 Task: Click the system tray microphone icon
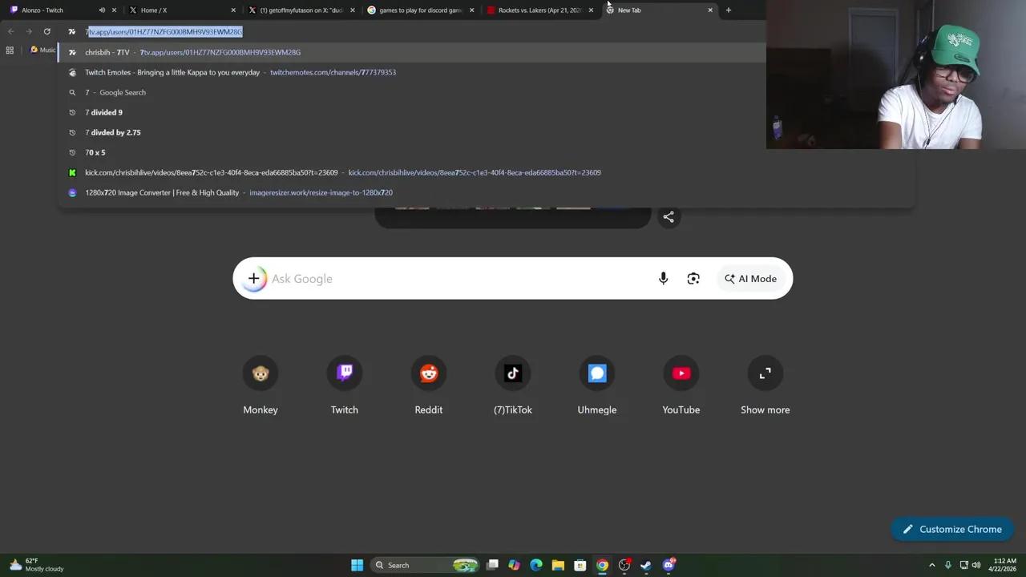point(947,565)
